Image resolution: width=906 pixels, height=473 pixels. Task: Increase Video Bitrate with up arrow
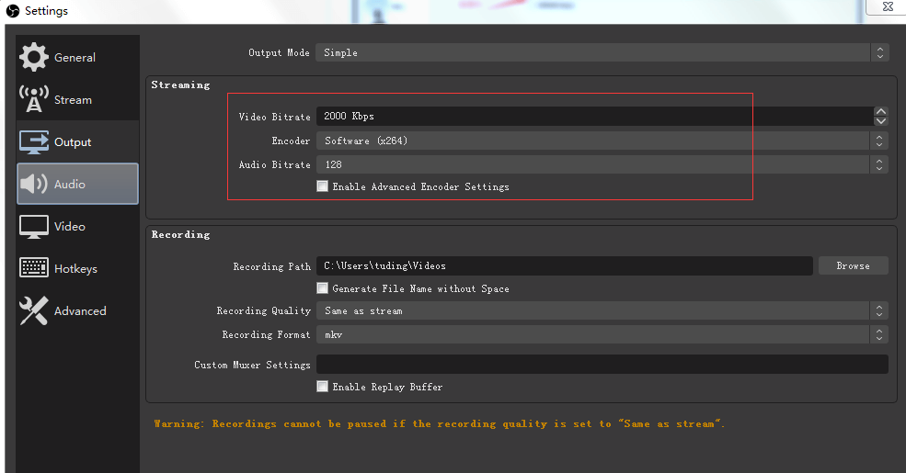(x=881, y=111)
